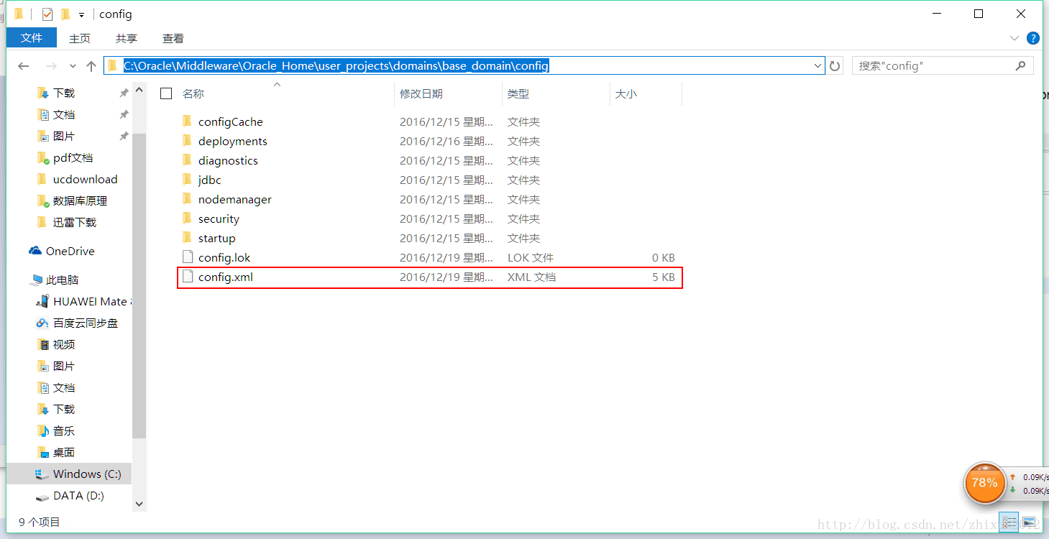Switch to the 主页 ribbon tab
1049x539 pixels.
(x=80, y=39)
